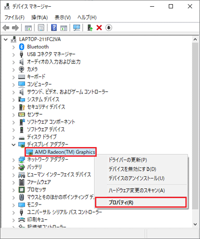Select the ディスク ドライブ row text
This screenshot has width=200, height=239.
point(42,137)
